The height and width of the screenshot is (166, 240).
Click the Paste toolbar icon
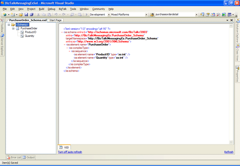[49, 15]
